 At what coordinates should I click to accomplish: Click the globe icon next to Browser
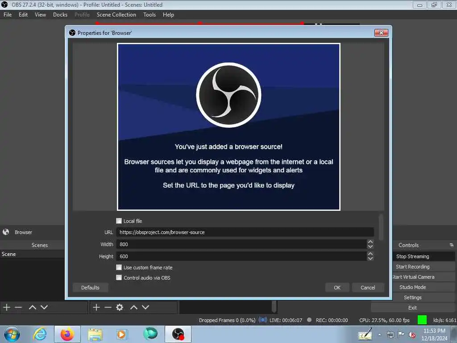[x=6, y=232]
